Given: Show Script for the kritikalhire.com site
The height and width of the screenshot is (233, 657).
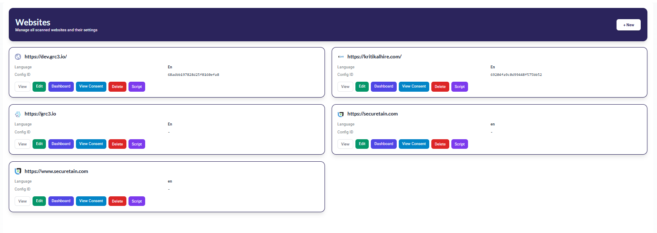Looking at the screenshot, I should tap(459, 87).
